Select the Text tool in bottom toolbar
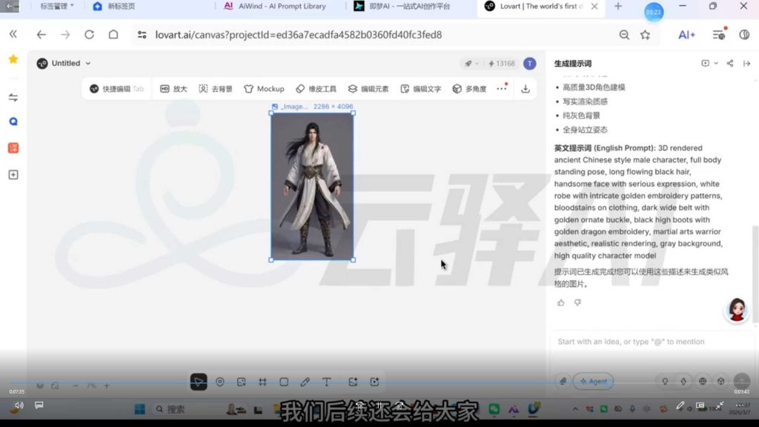This screenshot has height=427, width=759. pyautogui.click(x=326, y=381)
